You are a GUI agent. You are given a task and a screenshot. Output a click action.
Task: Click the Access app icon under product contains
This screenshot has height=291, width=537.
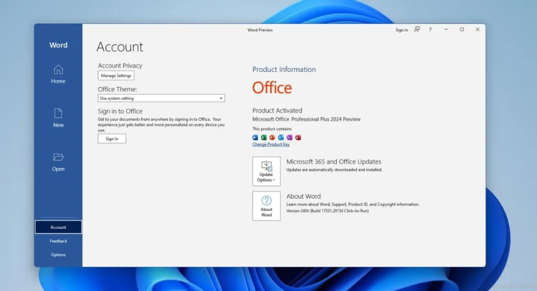coord(298,137)
